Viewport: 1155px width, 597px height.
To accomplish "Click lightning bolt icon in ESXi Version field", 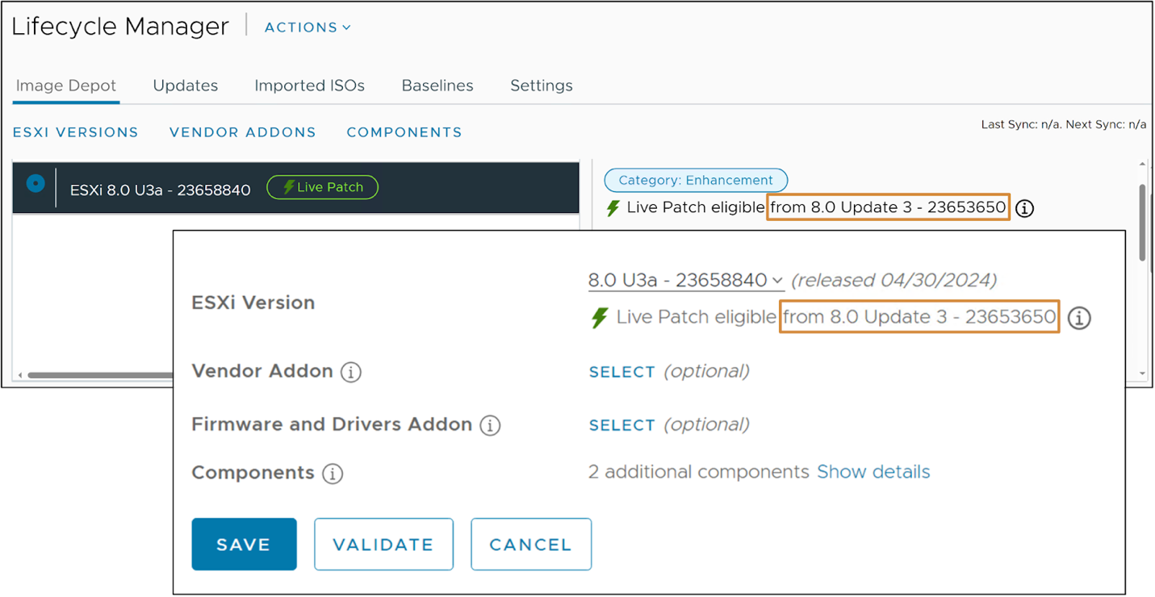I will pos(599,318).
